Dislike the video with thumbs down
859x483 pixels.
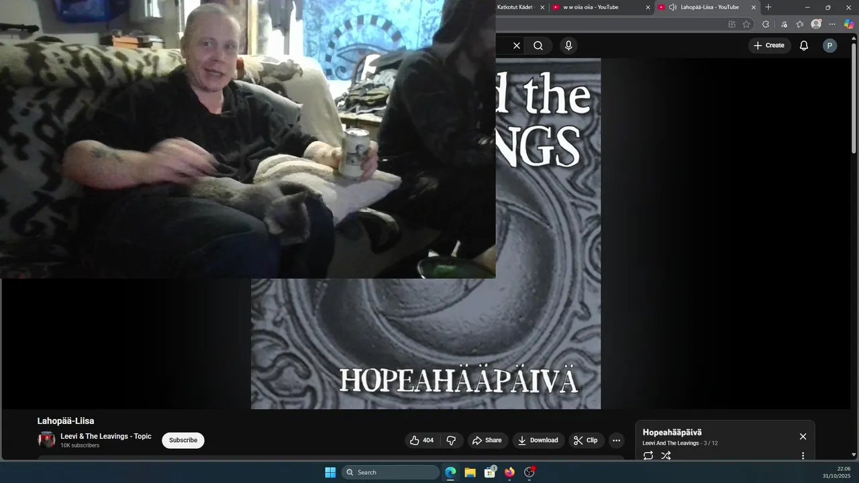pos(451,440)
